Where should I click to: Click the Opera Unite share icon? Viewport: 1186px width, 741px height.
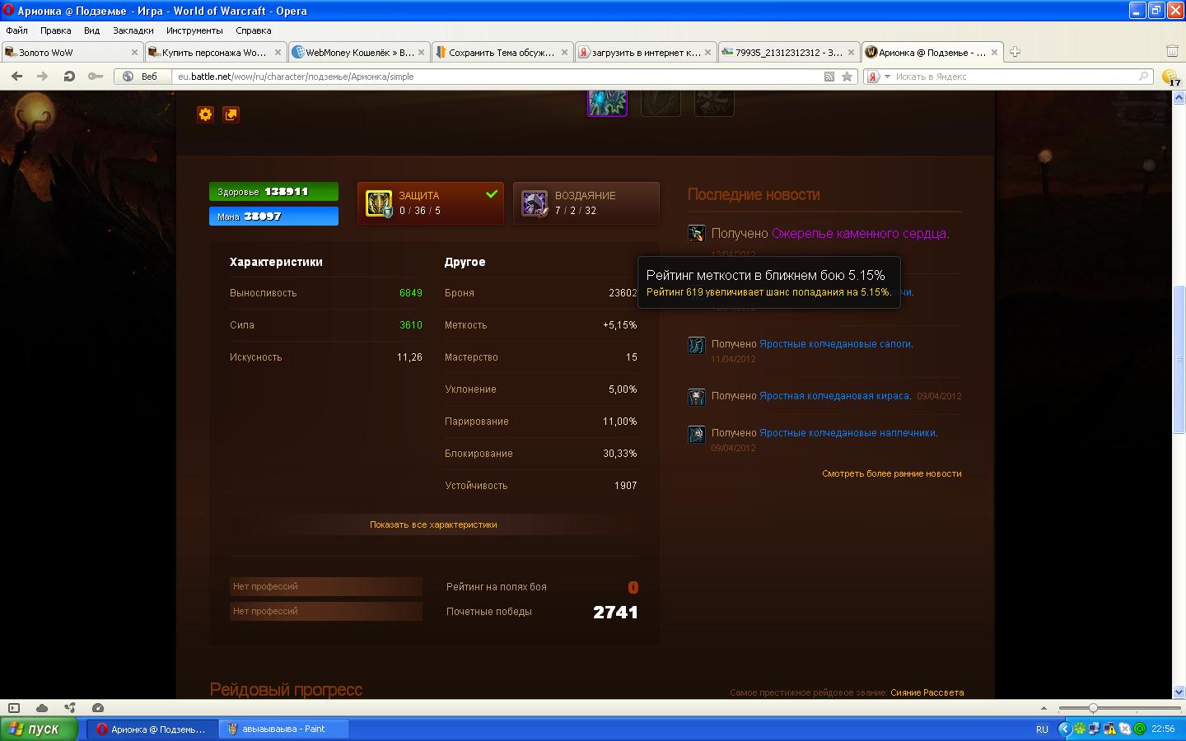pyautogui.click(x=70, y=707)
